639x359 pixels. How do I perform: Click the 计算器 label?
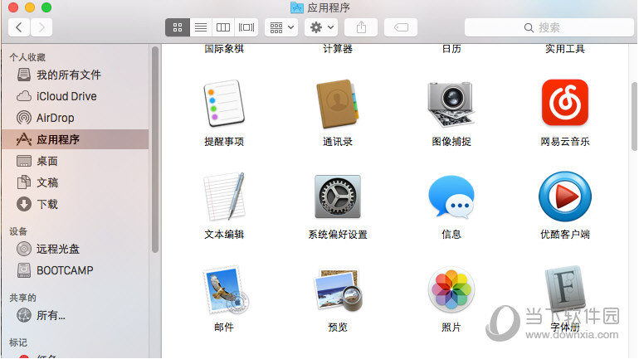coord(338,49)
